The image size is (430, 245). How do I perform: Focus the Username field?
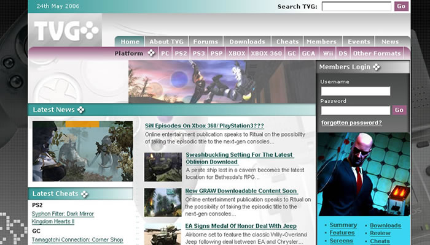[x=356, y=91]
